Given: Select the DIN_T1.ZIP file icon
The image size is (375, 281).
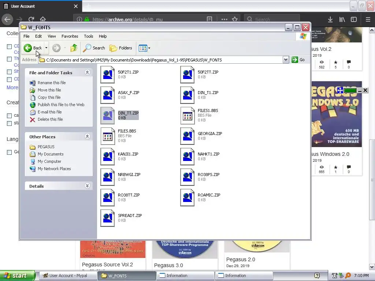Looking at the screenshot, I should [x=187, y=95].
